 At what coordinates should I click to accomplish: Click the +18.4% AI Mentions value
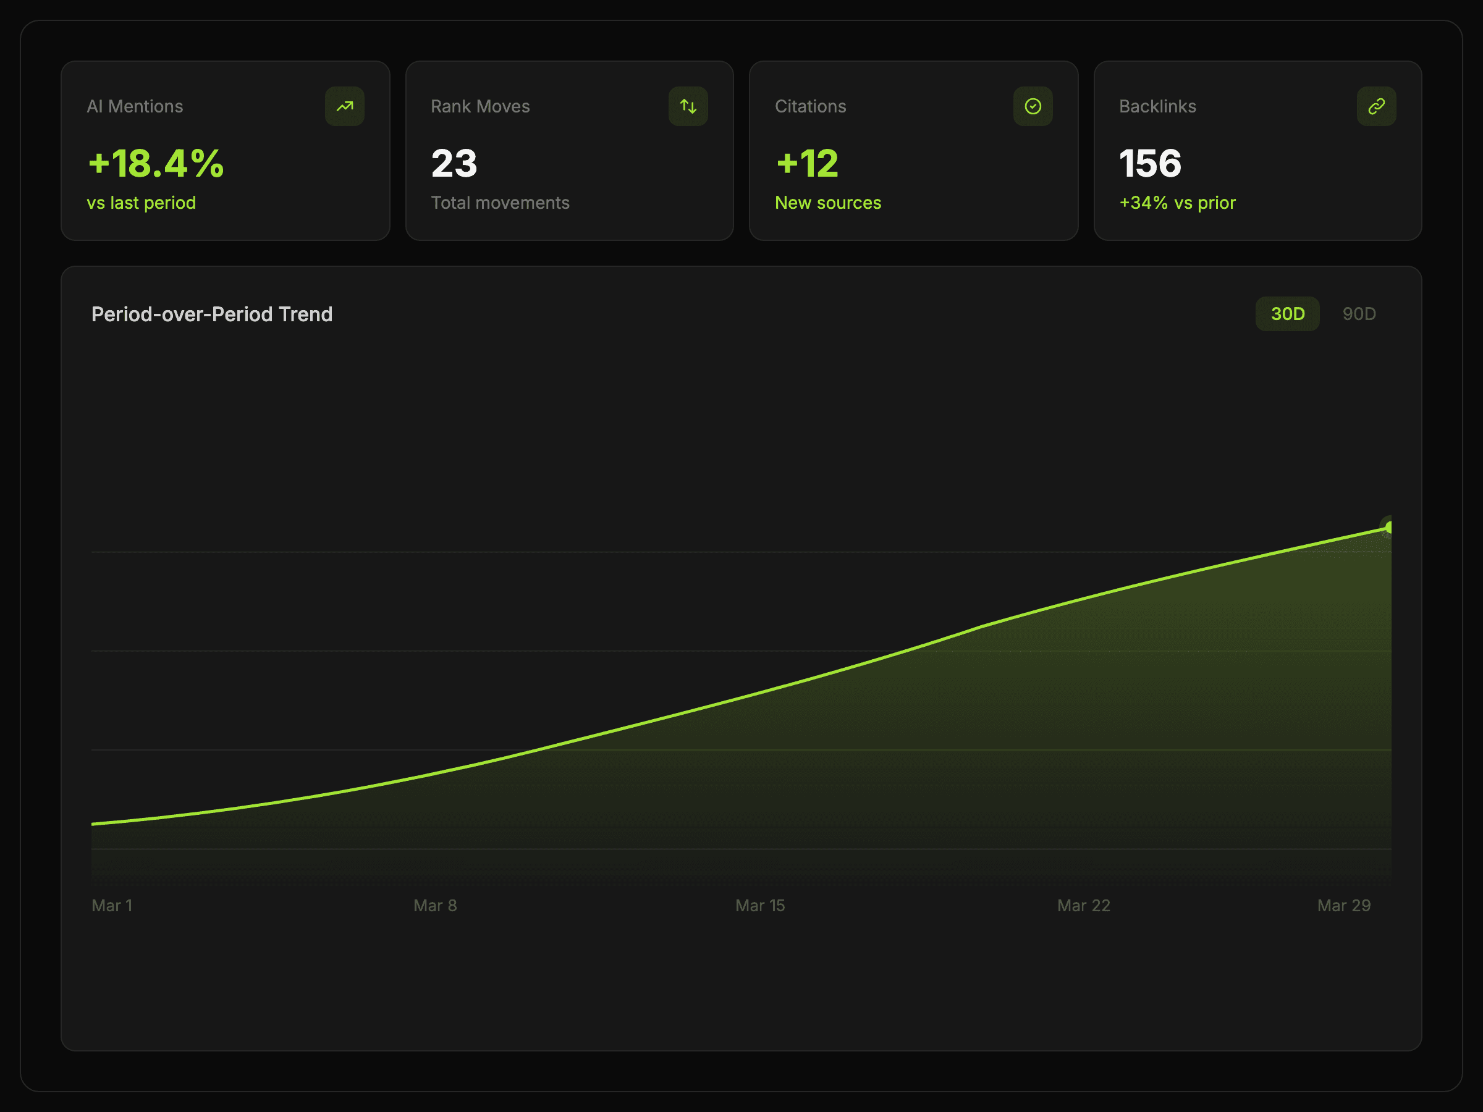click(156, 164)
